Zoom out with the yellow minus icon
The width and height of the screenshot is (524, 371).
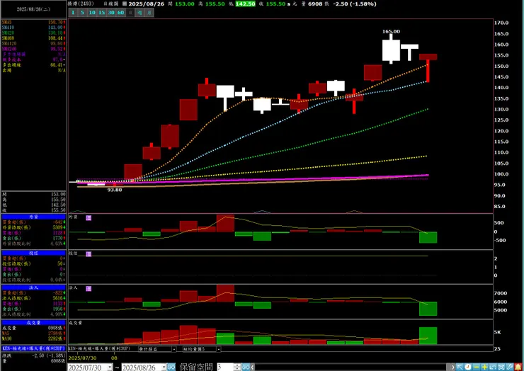pos(477,367)
